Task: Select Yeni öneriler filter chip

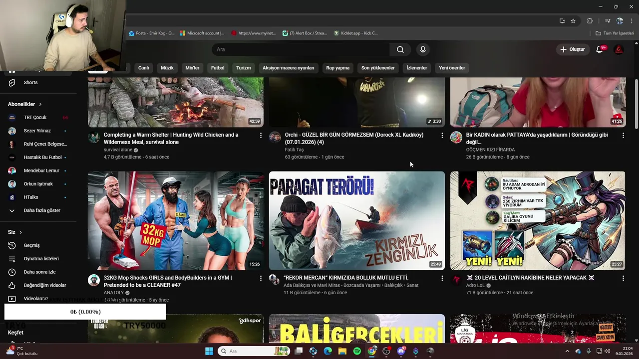Action: (452, 68)
